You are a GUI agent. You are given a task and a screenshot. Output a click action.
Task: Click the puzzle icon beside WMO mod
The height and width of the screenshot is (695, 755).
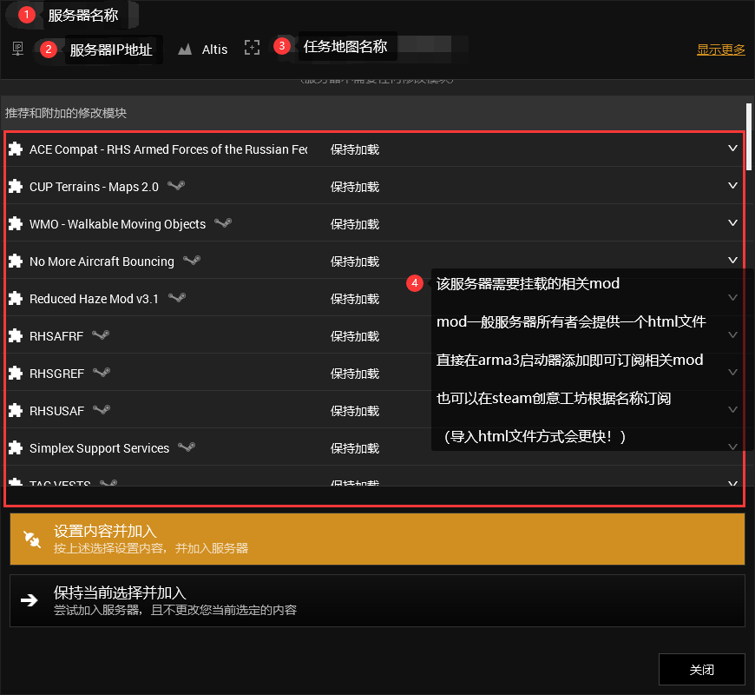[x=16, y=223]
